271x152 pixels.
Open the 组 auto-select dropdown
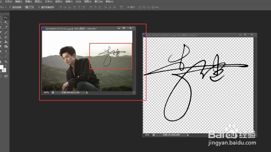click(x=29, y=7)
